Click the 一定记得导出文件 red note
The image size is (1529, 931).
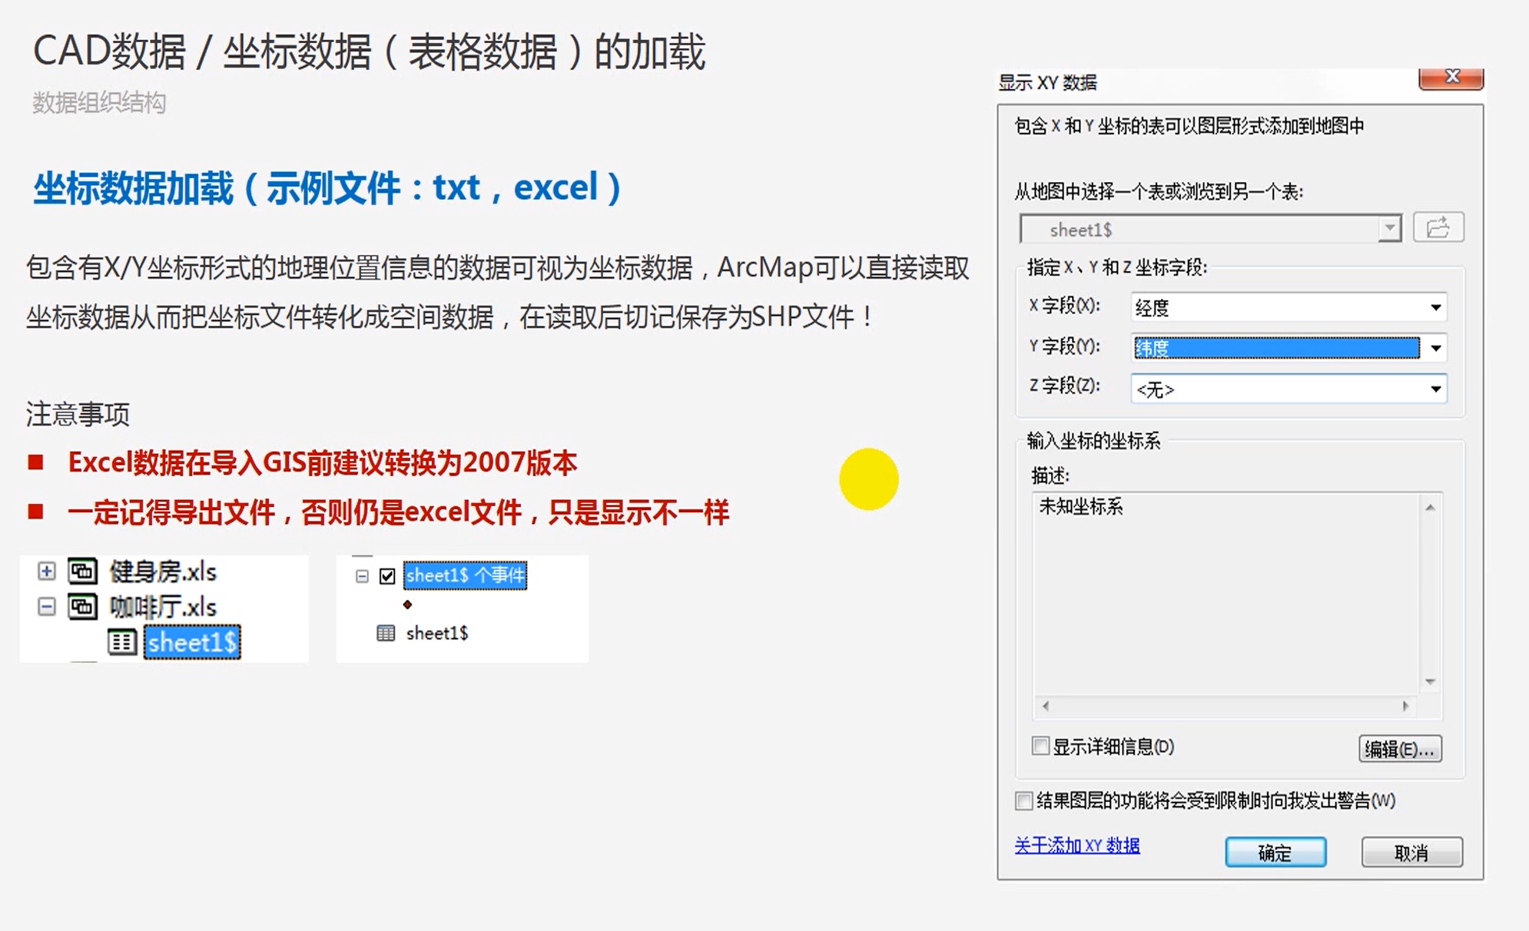point(398,512)
